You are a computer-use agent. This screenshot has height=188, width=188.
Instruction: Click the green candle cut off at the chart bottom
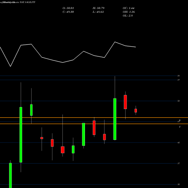click(x=11, y=176)
